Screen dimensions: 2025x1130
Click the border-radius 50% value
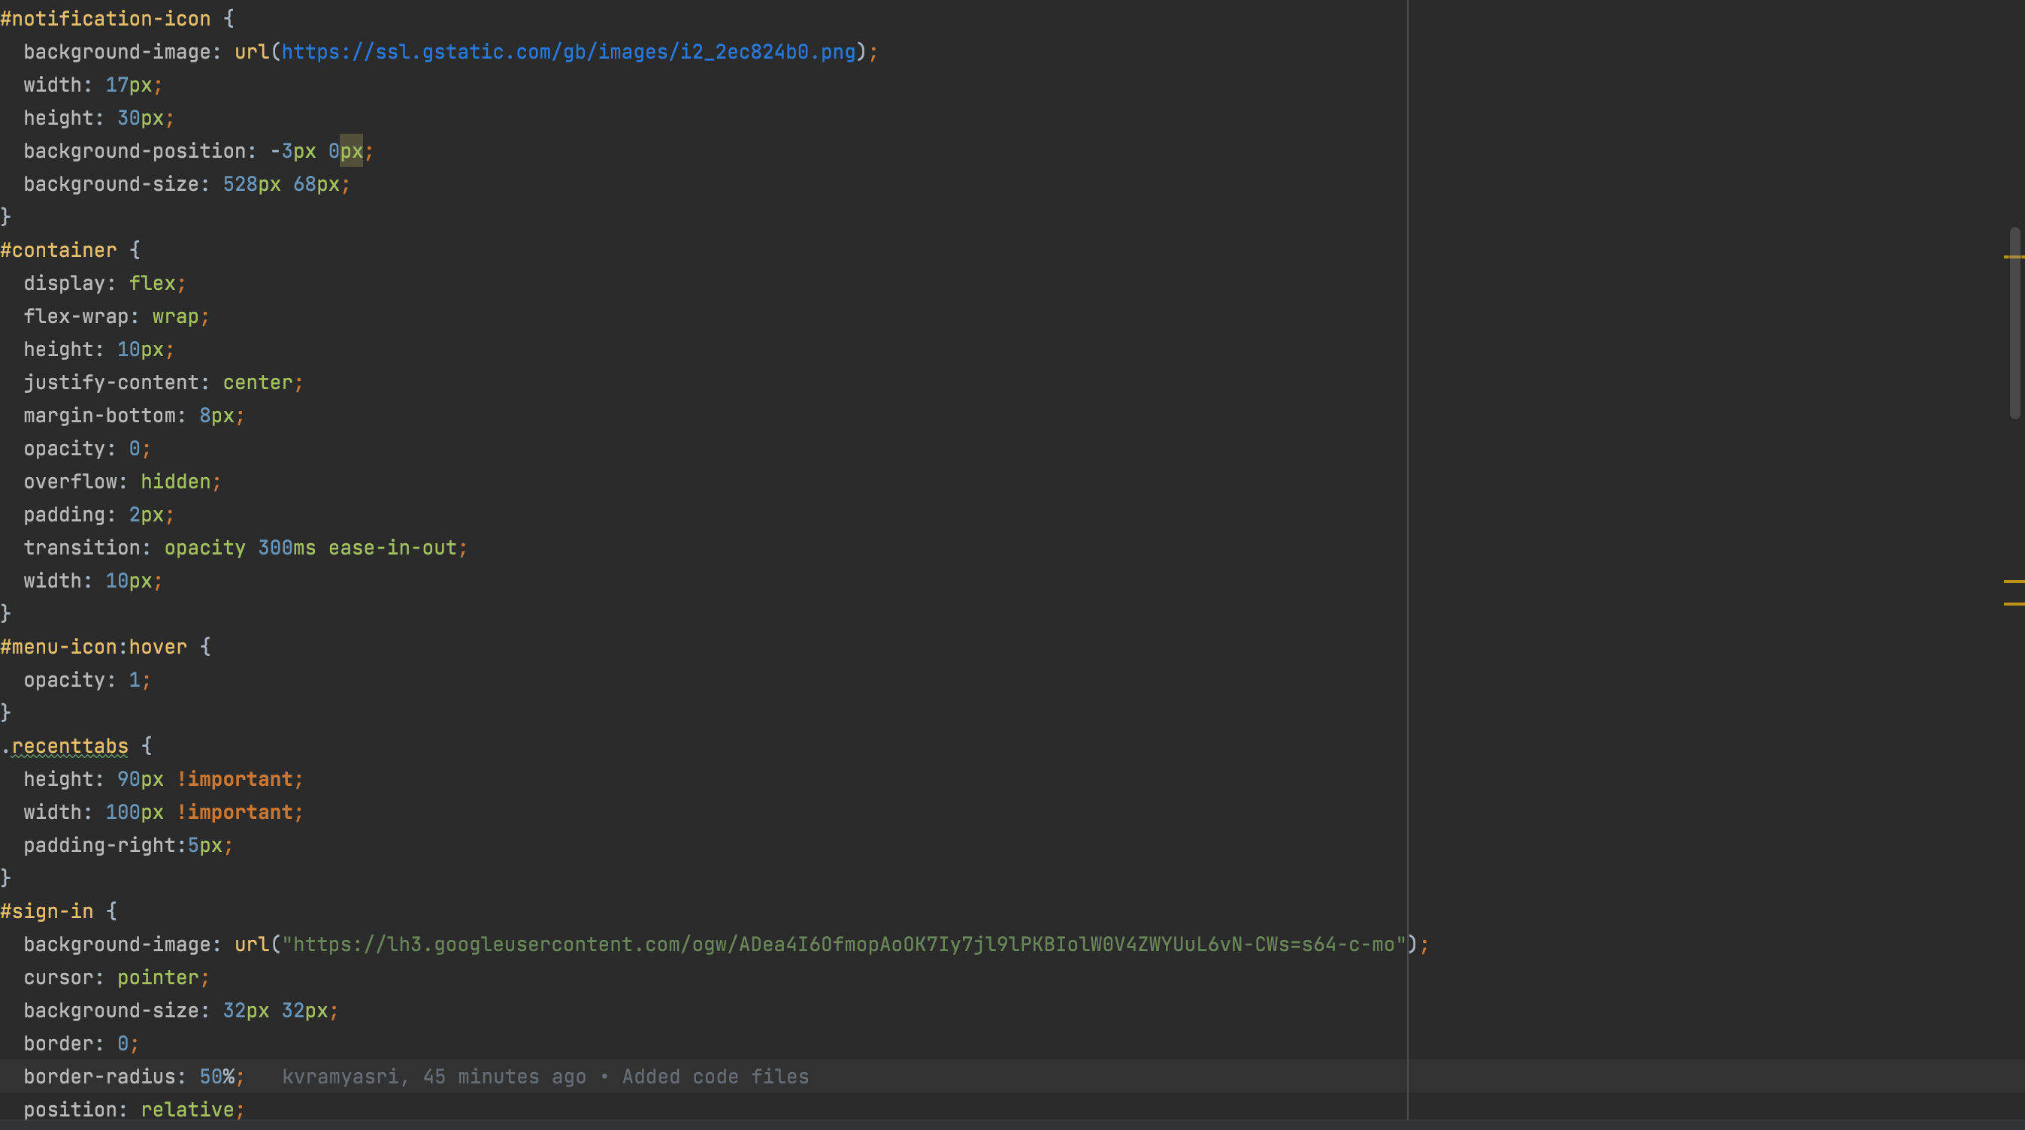tap(217, 1077)
